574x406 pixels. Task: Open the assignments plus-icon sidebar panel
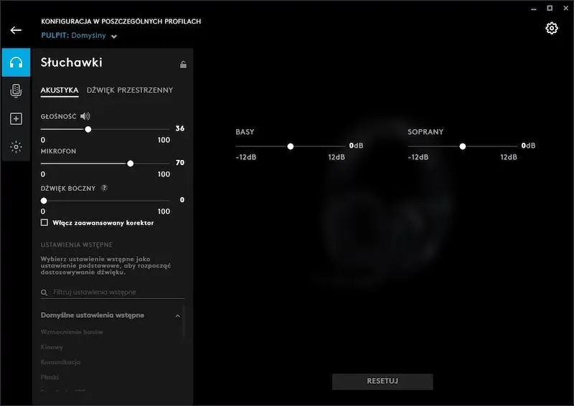point(16,119)
